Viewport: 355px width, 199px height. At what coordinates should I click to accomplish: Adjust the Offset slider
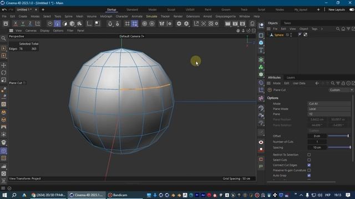[x=338, y=136]
